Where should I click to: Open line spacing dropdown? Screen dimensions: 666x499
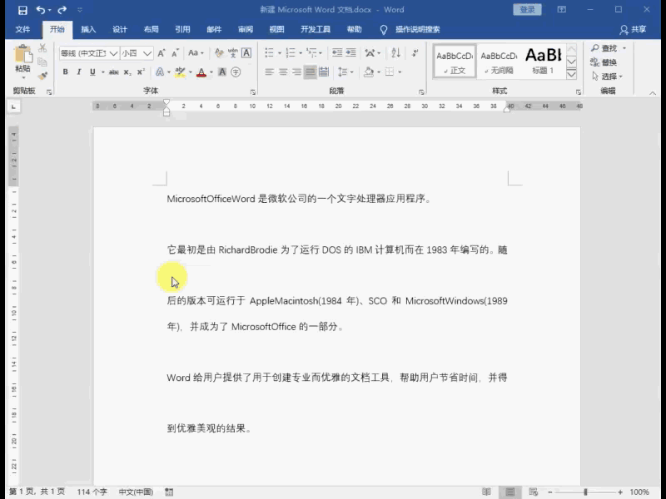point(345,72)
